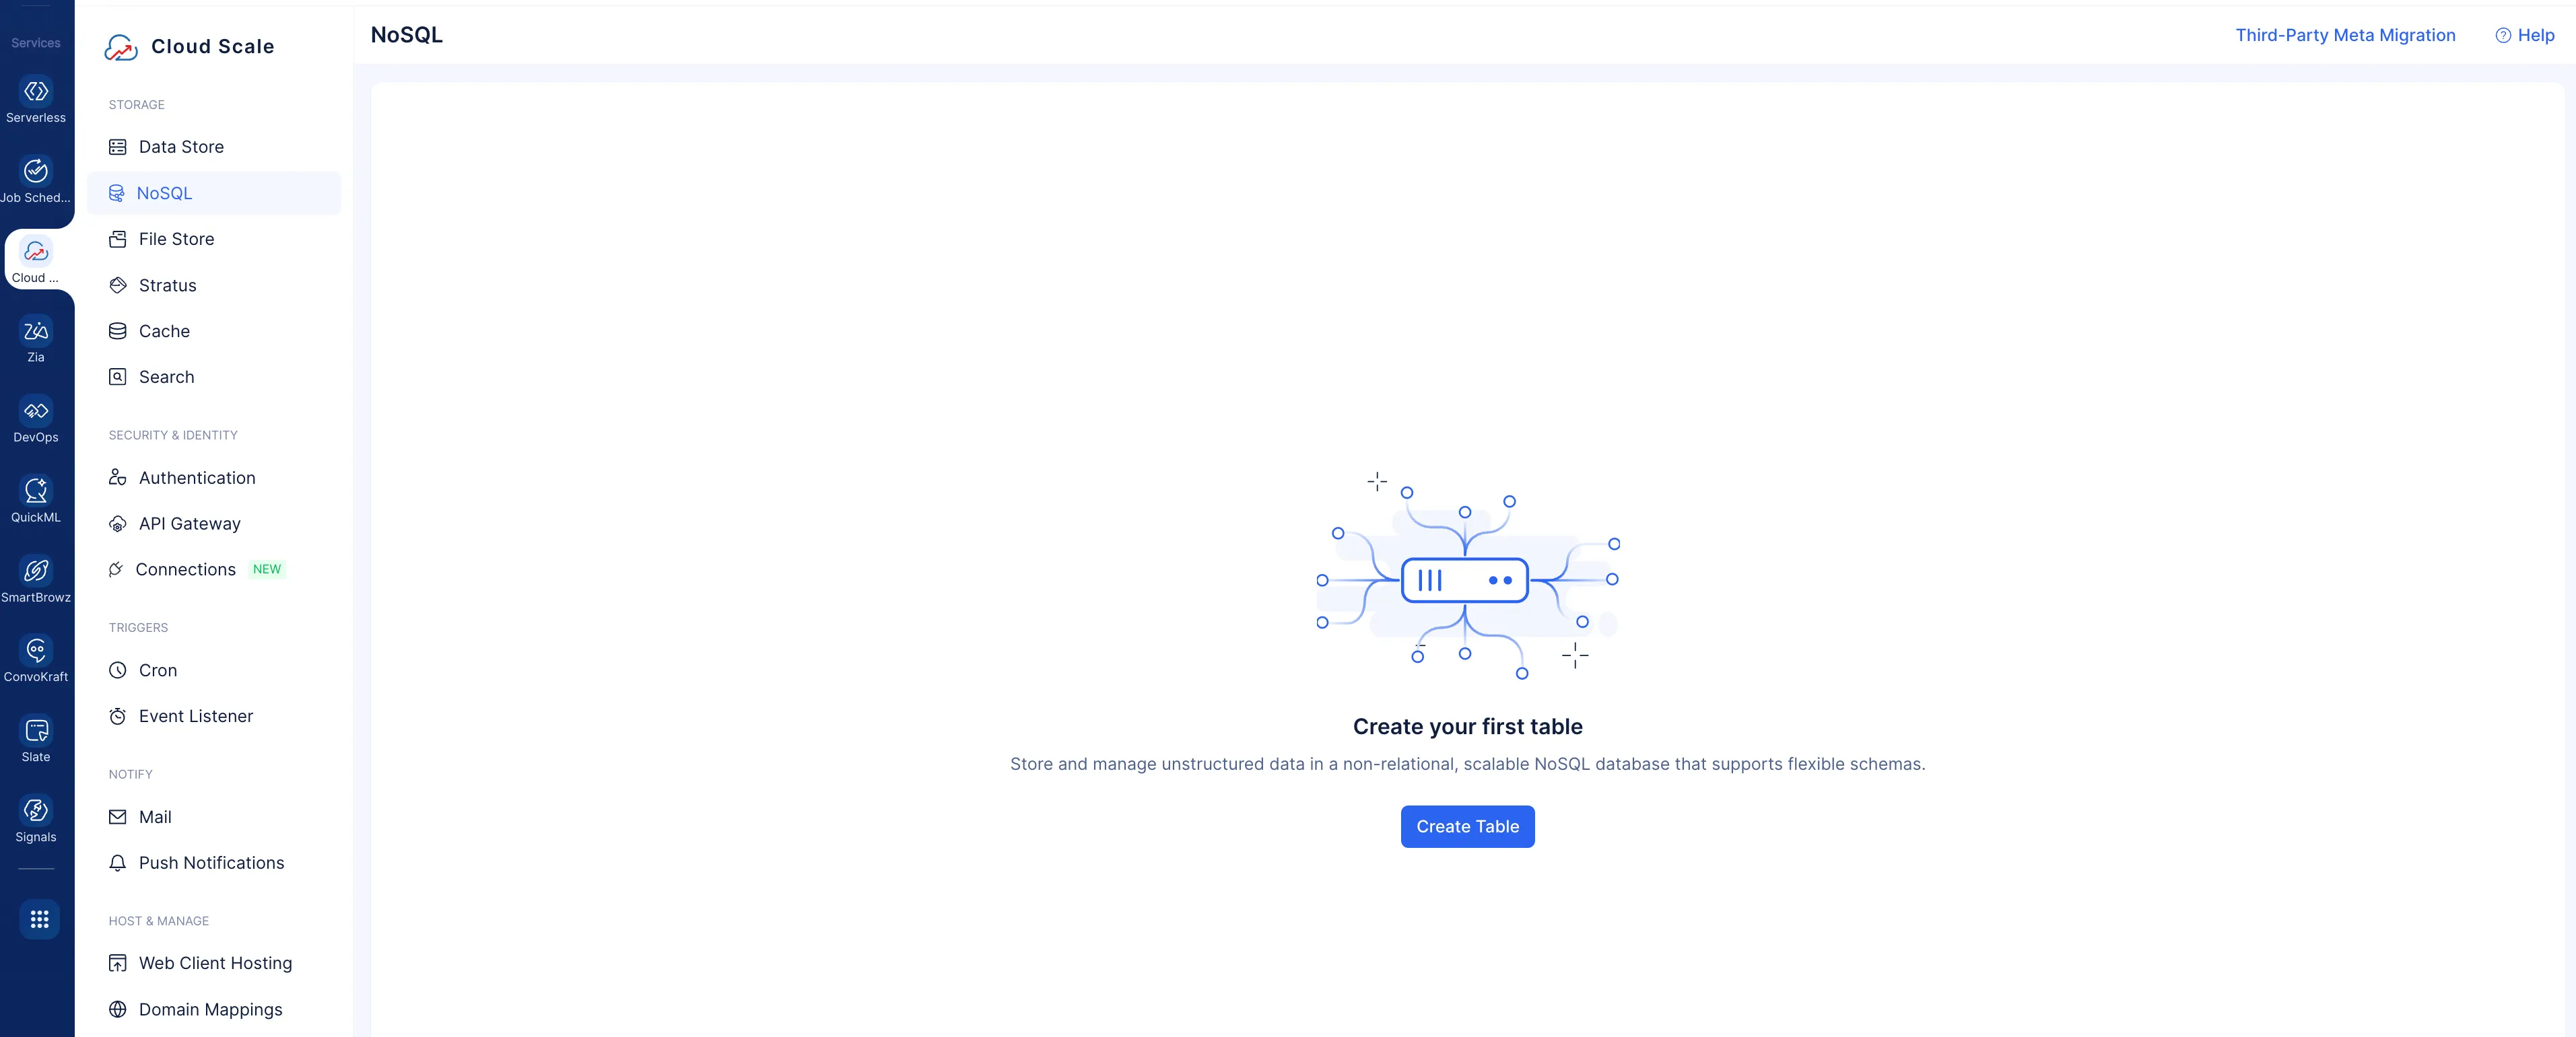
Task: Open the SmartBrowz service icon
Action: click(x=36, y=571)
